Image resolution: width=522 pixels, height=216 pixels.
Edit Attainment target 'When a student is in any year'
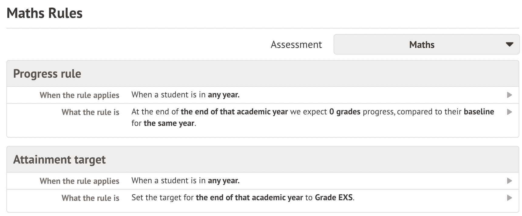coord(185,181)
